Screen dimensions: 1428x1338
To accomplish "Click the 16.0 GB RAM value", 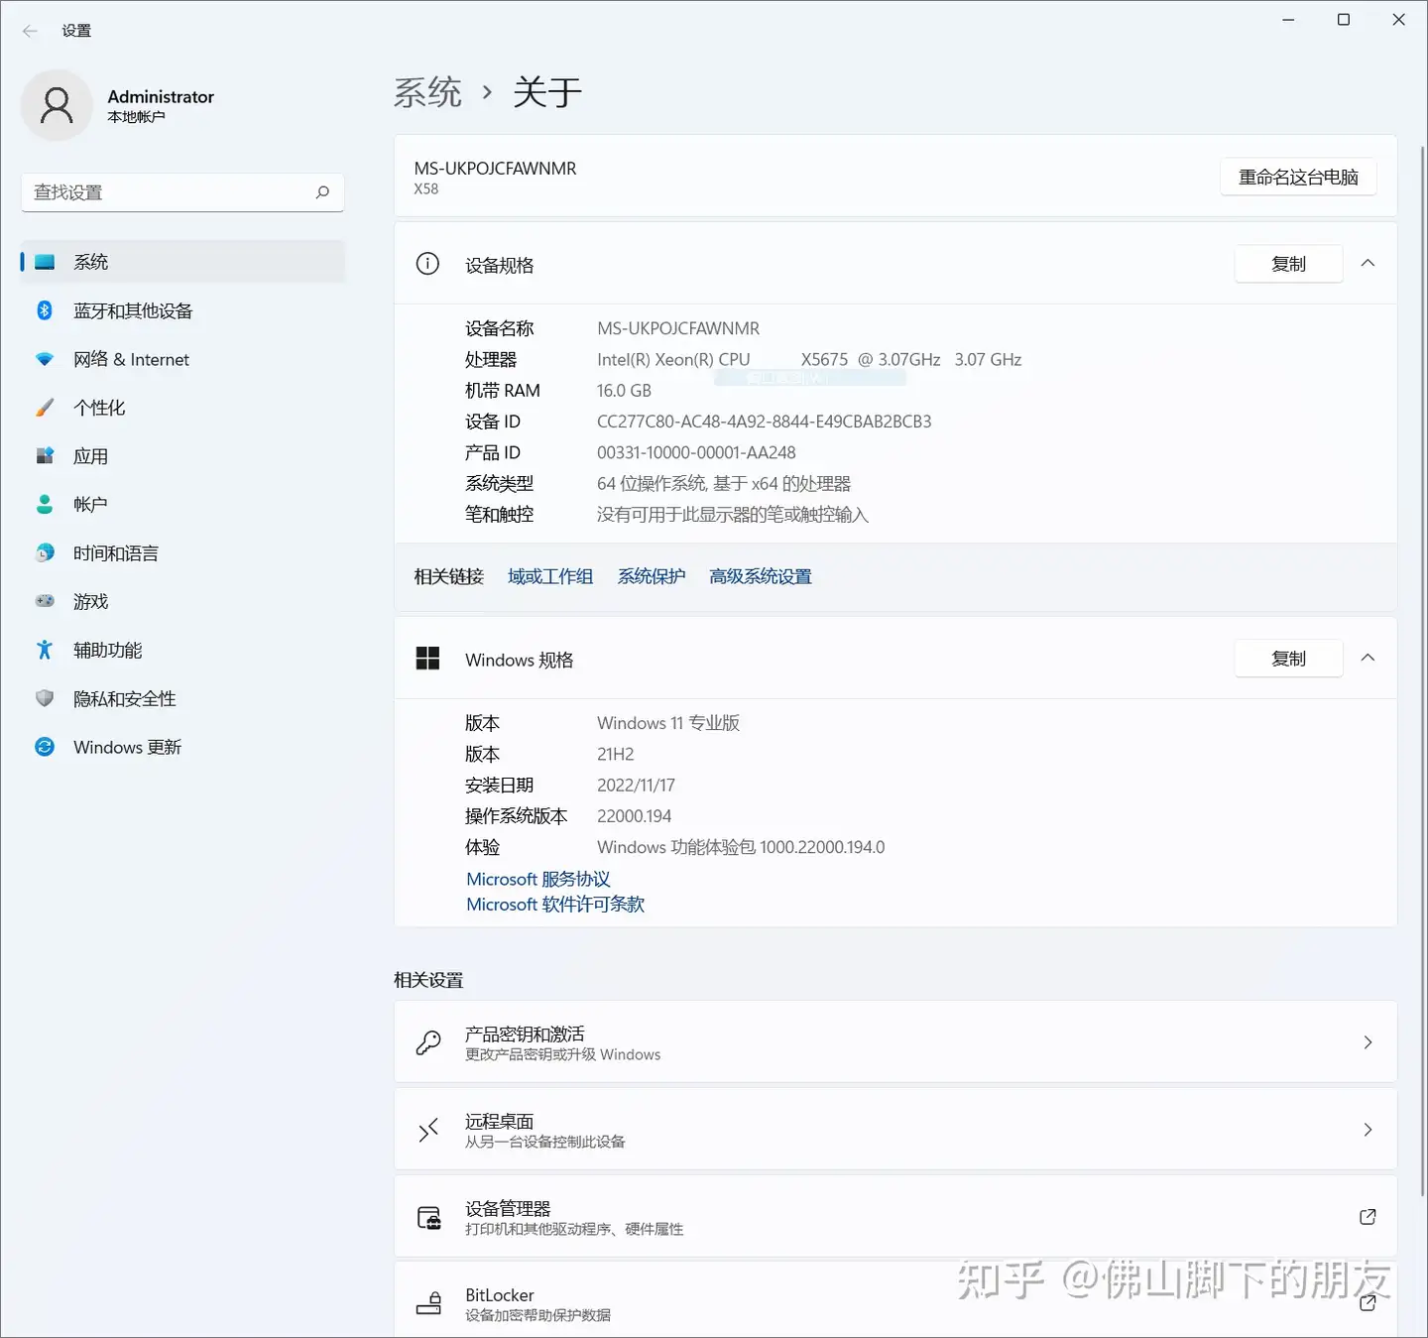I will tap(624, 391).
